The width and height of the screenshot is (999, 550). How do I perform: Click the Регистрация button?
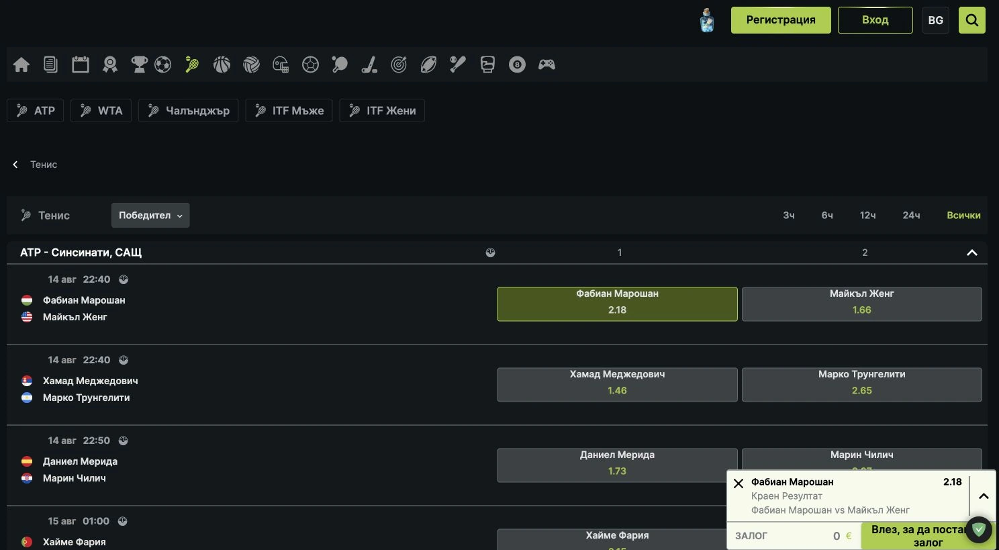coord(781,20)
